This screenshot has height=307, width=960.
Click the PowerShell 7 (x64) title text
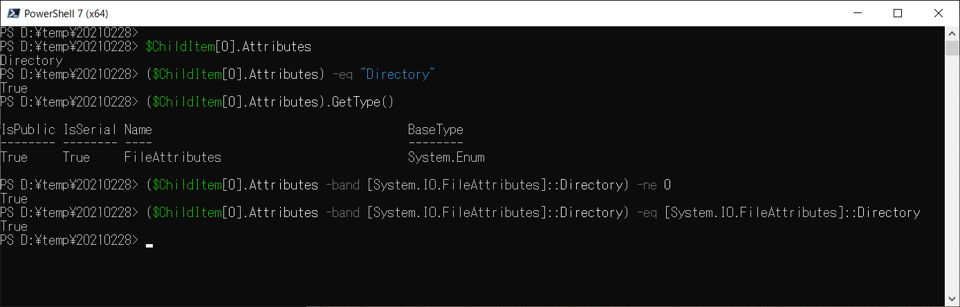coord(66,13)
